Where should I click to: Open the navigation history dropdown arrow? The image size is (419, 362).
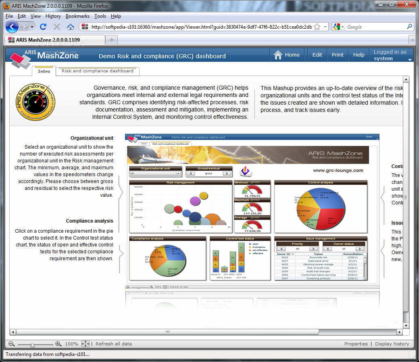click(32, 27)
